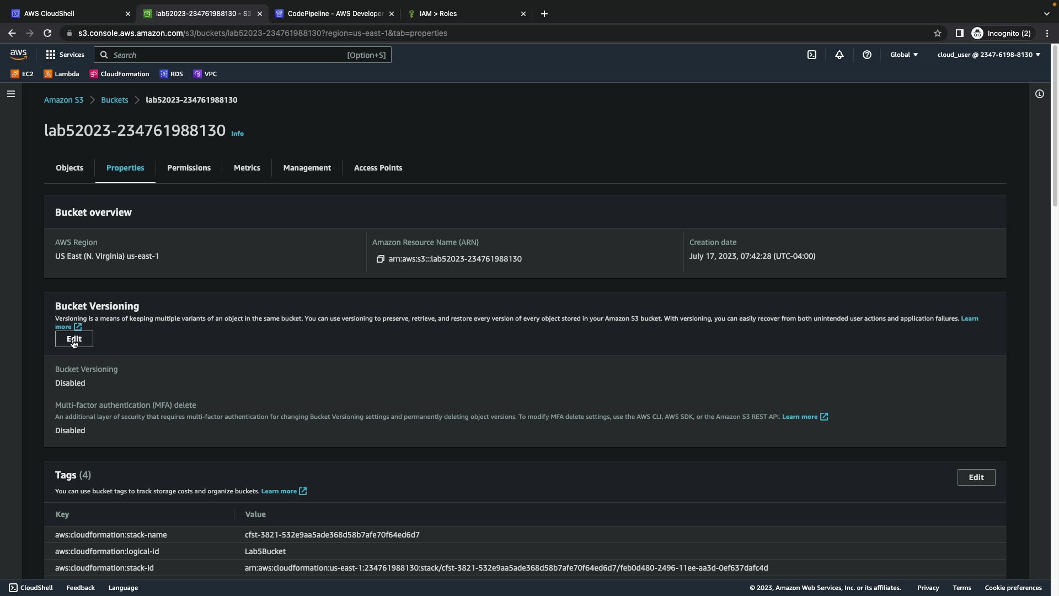Open the side navigation hamburger menu
The image size is (1059, 596).
10,94
